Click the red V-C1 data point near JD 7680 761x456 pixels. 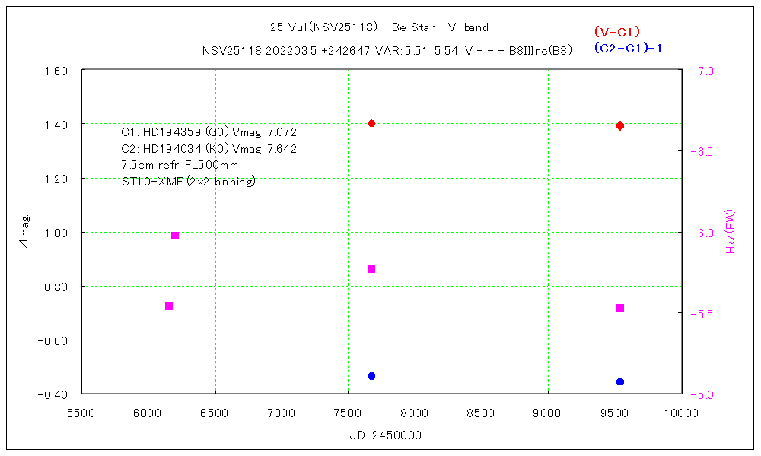pyautogui.click(x=371, y=123)
